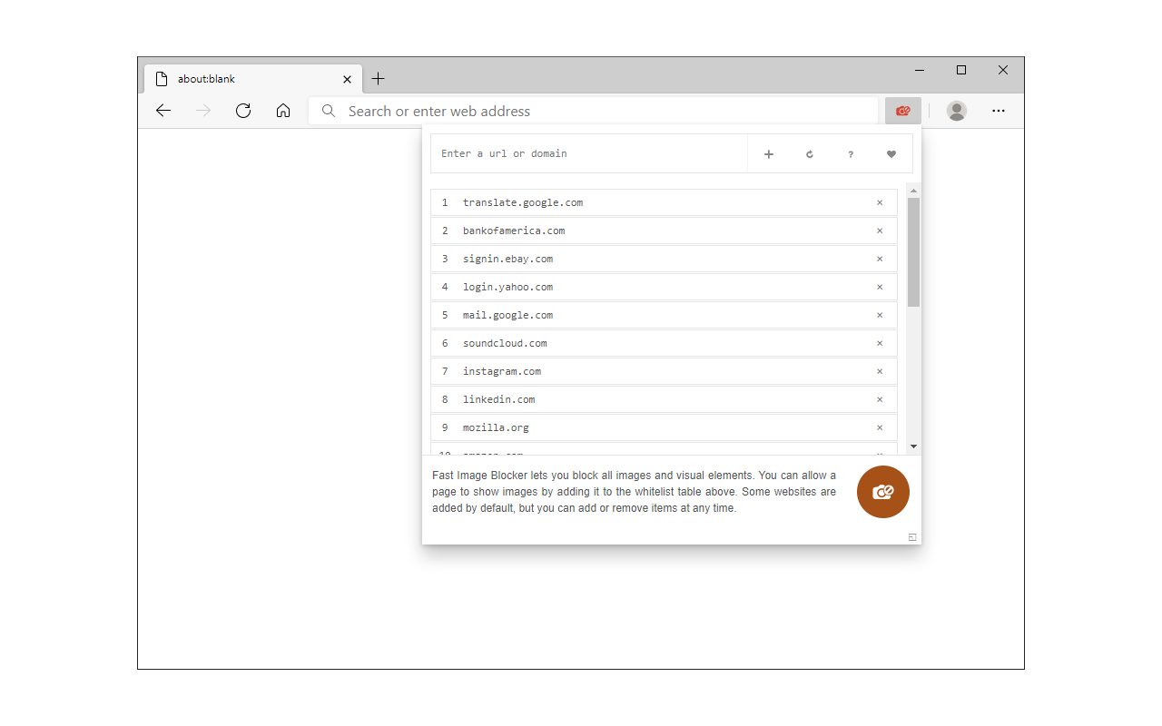Click the Fast Image Blocker description text
Image resolution: width=1162 pixels, height=726 pixels.
tap(635, 492)
